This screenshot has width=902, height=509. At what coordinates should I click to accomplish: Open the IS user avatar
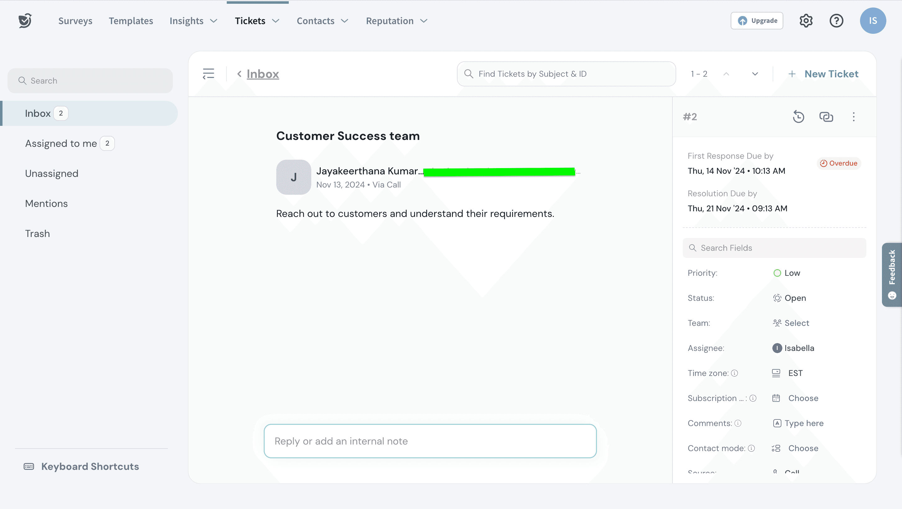tap(873, 21)
